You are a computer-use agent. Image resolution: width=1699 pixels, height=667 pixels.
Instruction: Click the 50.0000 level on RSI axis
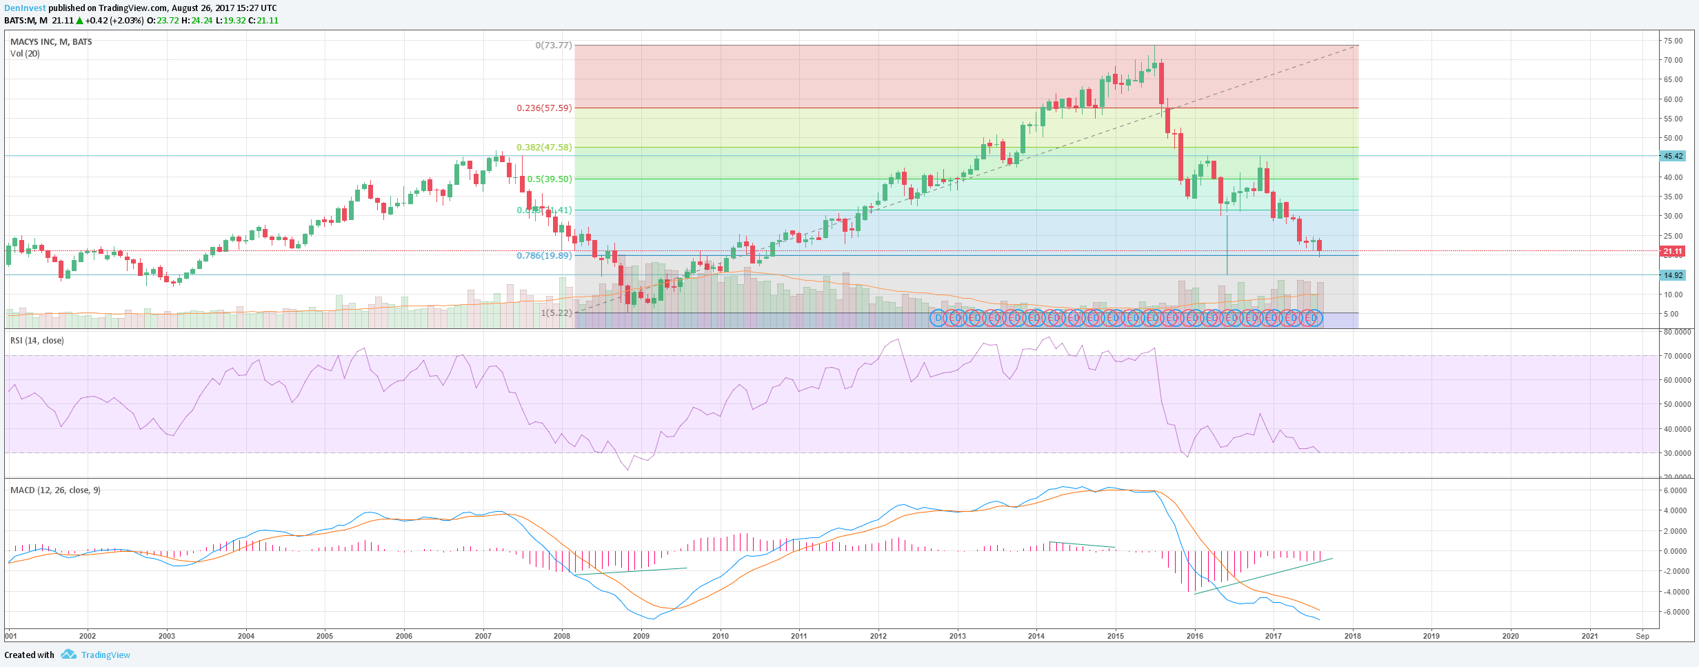(1676, 405)
